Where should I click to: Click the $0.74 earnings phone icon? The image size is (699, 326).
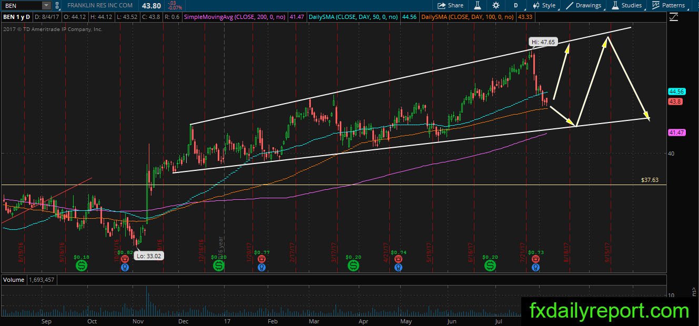(398, 259)
